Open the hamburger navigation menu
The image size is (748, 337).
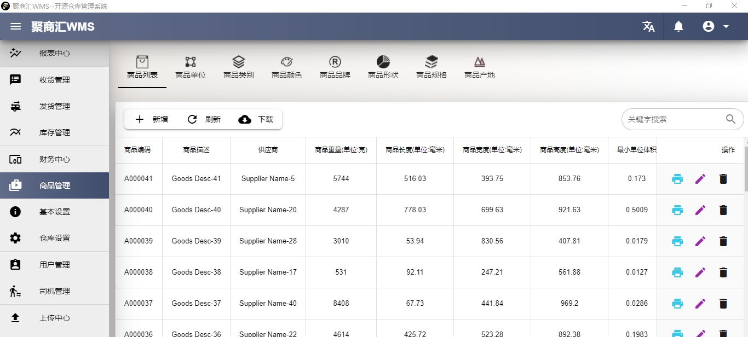click(15, 26)
